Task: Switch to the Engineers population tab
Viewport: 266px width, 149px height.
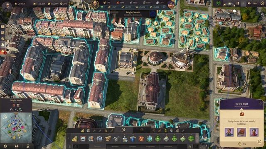Action: pyautogui.click(x=150, y=147)
